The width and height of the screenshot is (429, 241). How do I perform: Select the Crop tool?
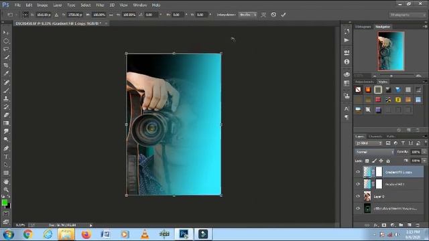[6, 66]
